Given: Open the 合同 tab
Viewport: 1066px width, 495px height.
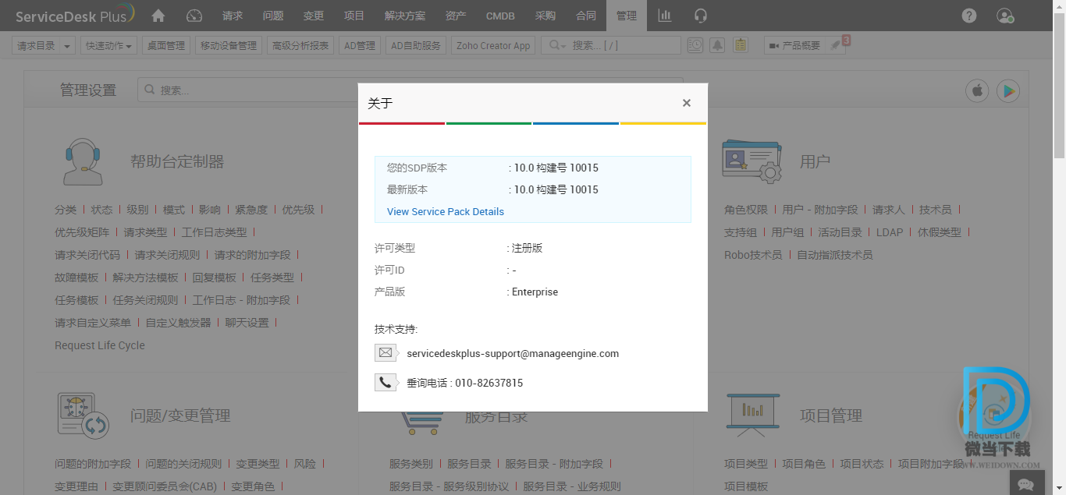Looking at the screenshot, I should tap(586, 16).
